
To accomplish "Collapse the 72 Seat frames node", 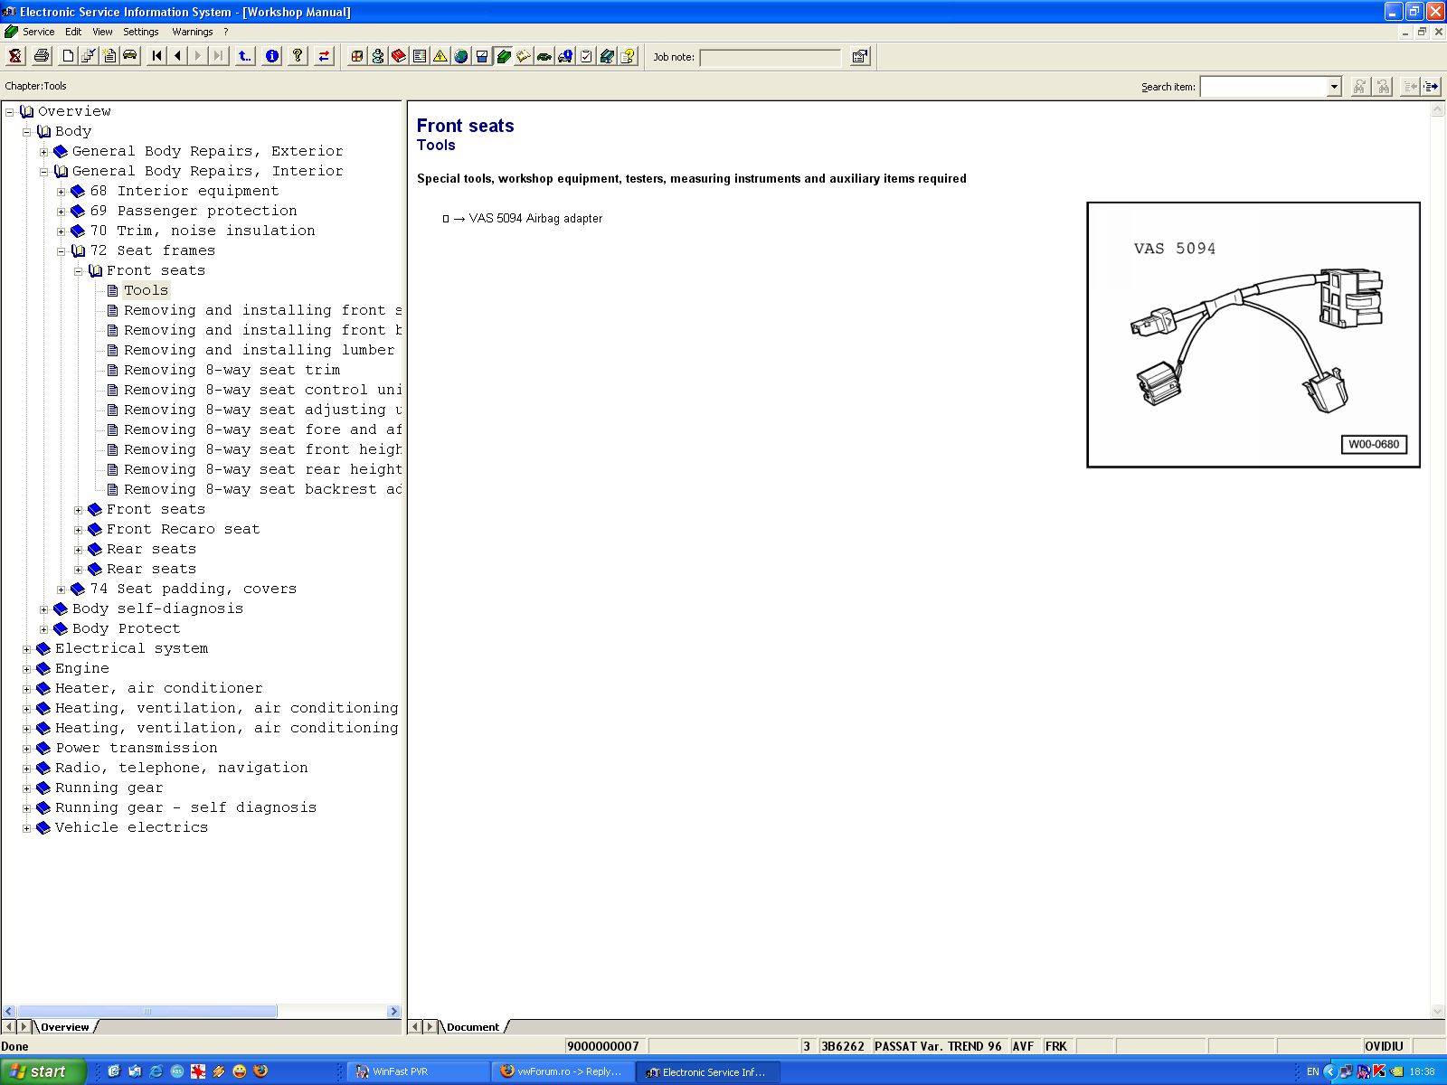I will 61,251.
